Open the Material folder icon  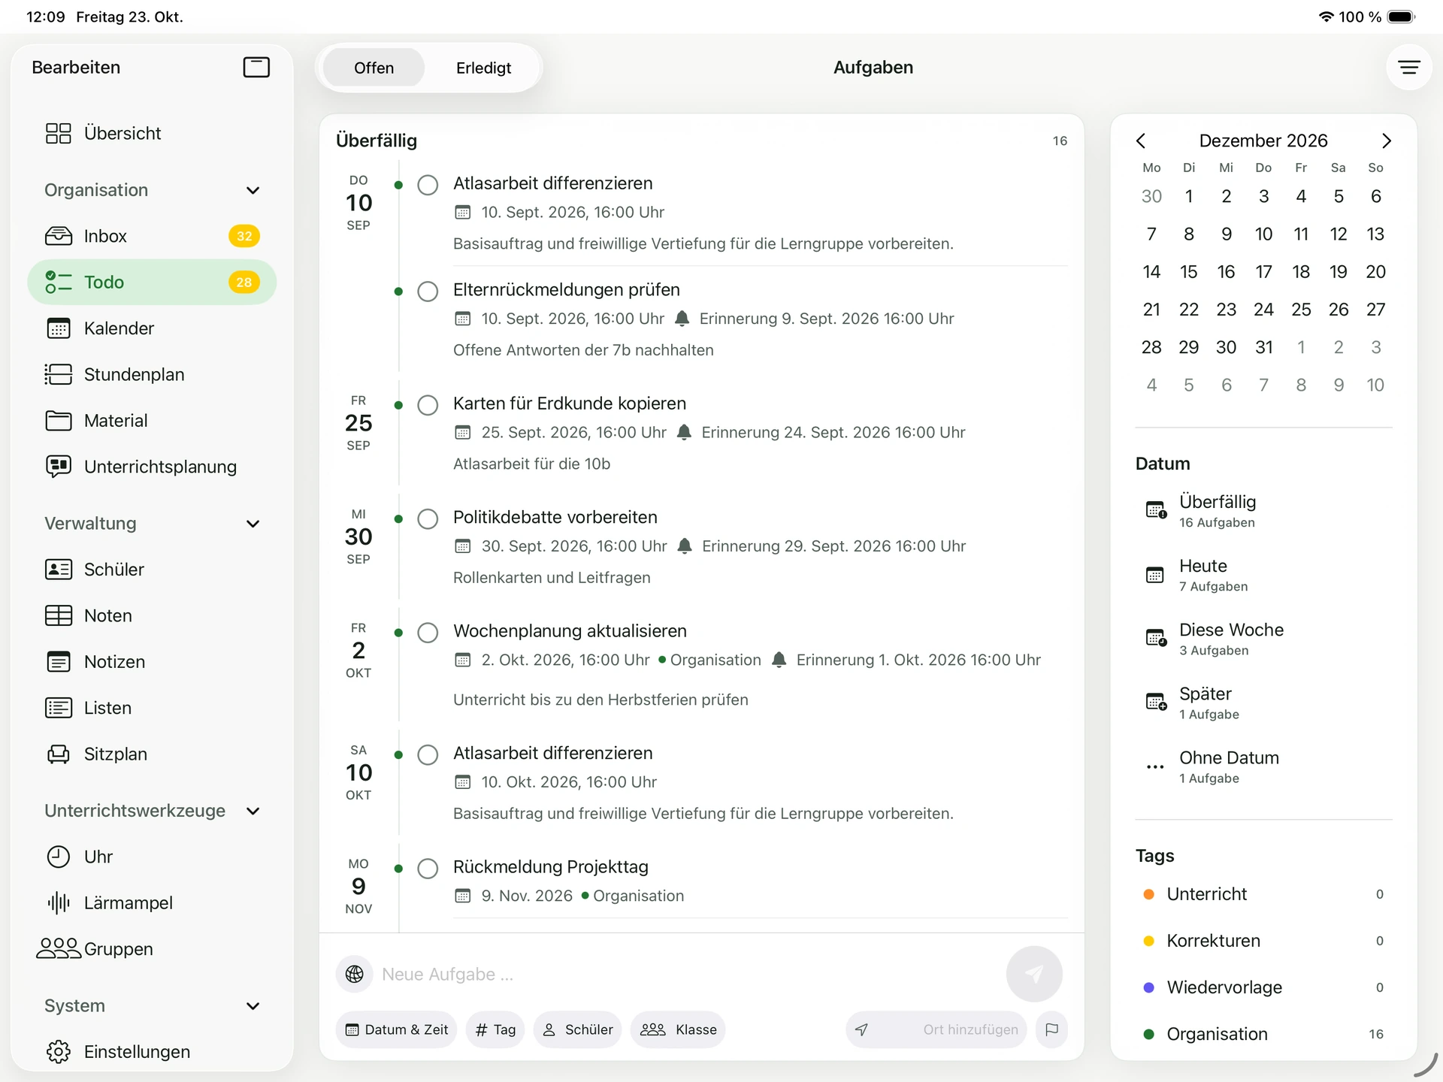(x=59, y=421)
